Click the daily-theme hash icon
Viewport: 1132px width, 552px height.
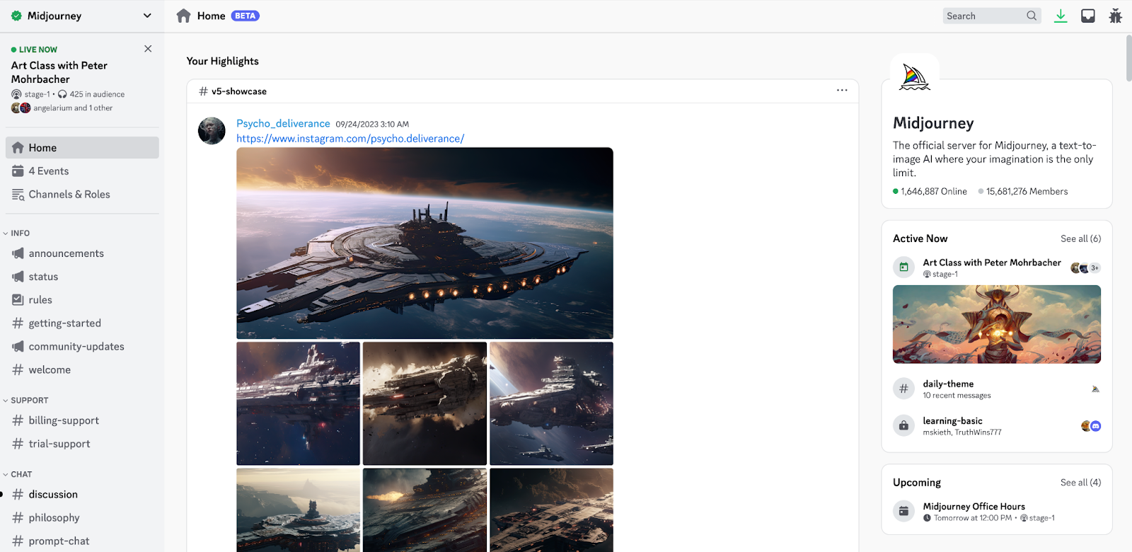tap(903, 389)
